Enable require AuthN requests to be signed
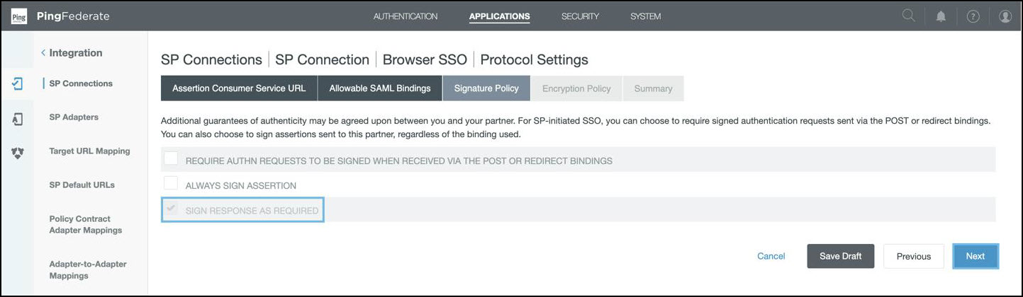 coord(171,159)
